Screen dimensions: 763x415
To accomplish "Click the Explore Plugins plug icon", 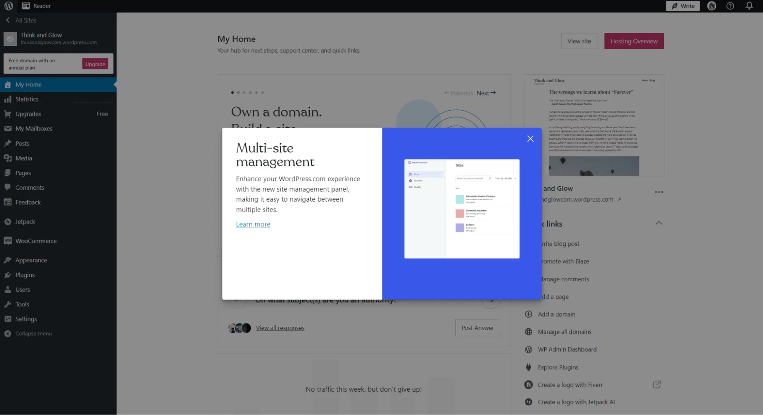I will tap(528, 367).
